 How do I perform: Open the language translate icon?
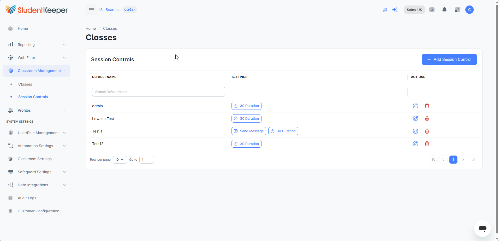click(432, 10)
